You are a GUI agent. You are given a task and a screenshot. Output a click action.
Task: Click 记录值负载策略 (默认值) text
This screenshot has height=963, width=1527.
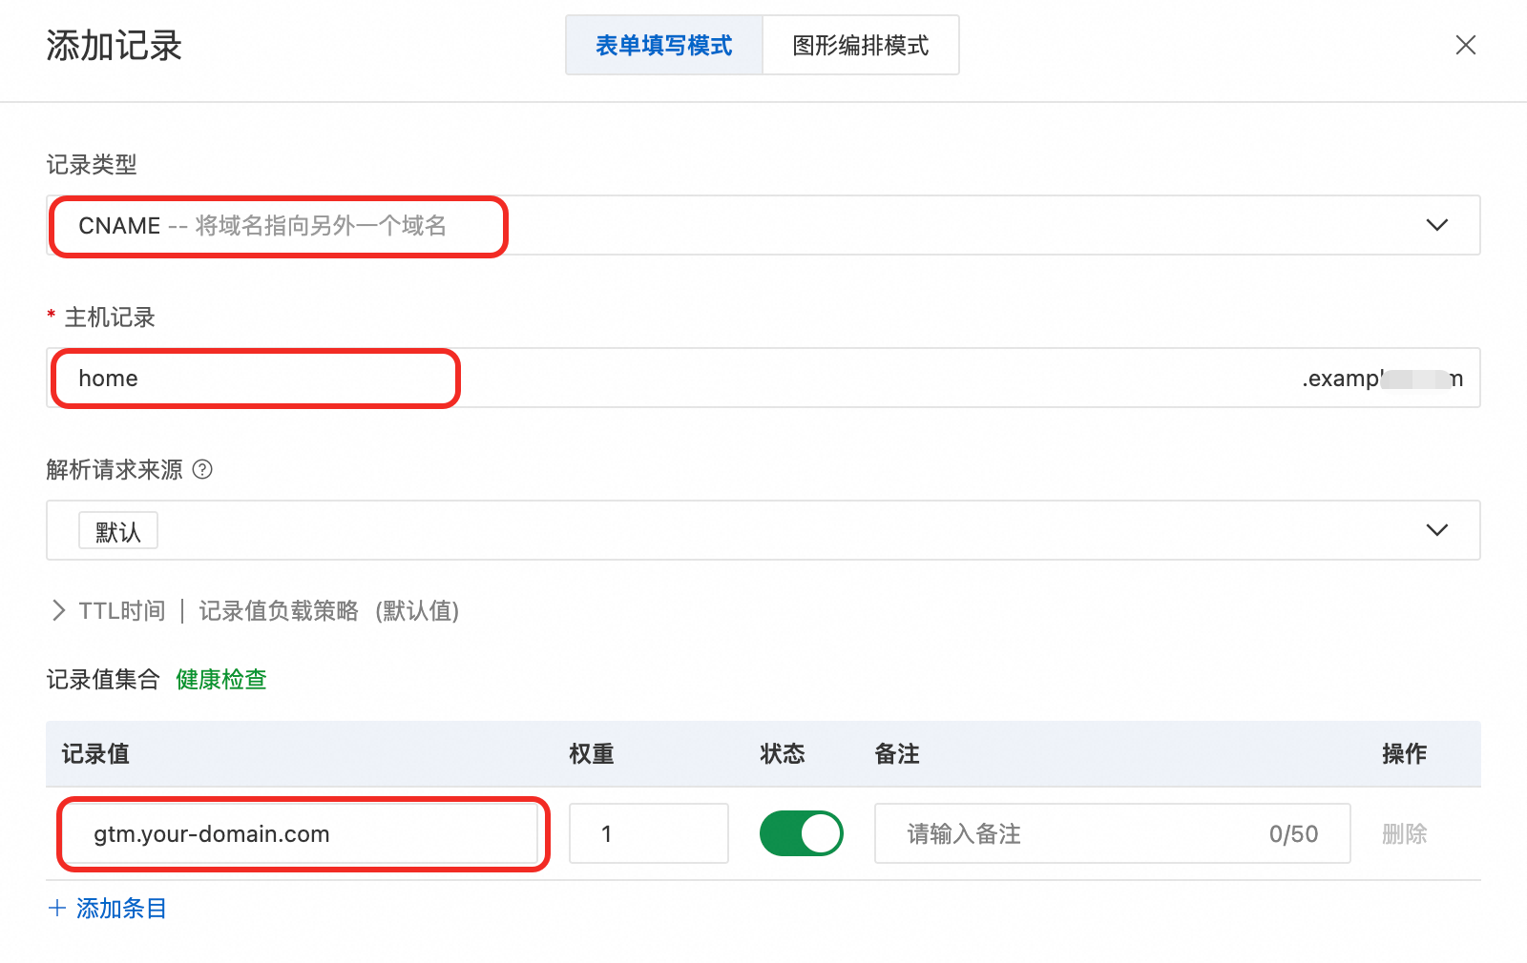(328, 610)
